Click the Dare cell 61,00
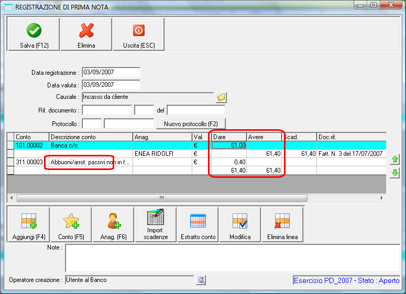The height and width of the screenshot is (294, 406). [228, 145]
